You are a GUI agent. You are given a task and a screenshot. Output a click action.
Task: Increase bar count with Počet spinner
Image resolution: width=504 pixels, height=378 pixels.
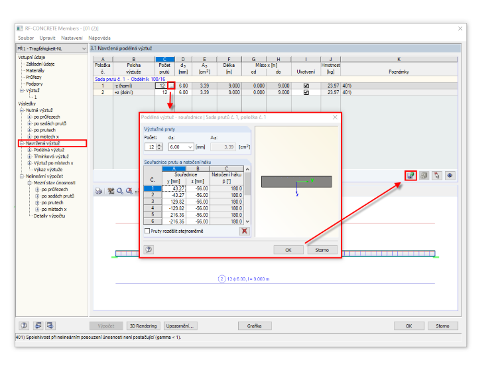pos(159,145)
